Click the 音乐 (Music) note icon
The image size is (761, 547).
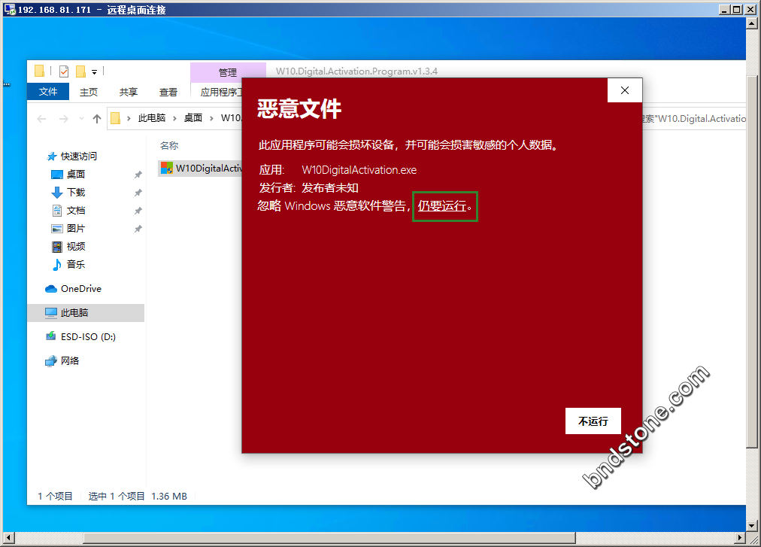(57, 265)
